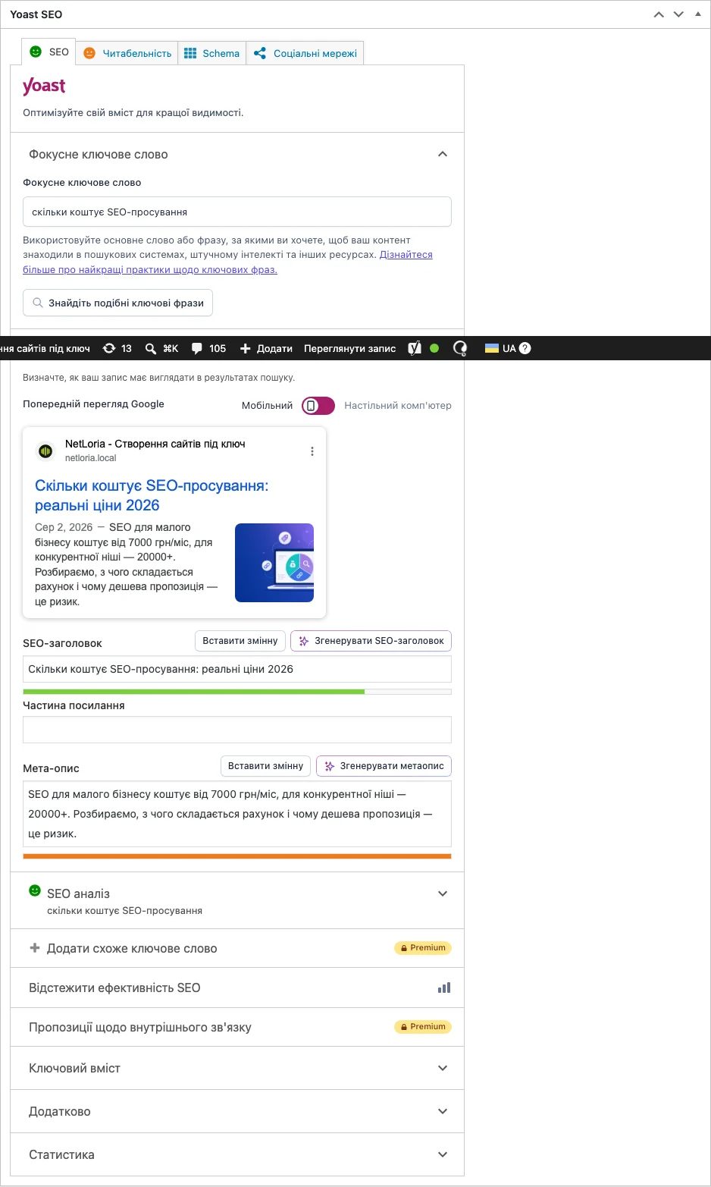Click the SEO-заголовок text field
The width and height of the screenshot is (711, 1187).
tap(237, 669)
